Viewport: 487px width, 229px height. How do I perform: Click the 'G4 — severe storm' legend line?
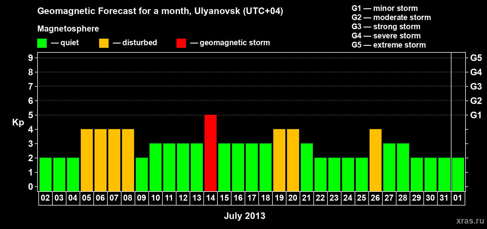tap(386, 36)
